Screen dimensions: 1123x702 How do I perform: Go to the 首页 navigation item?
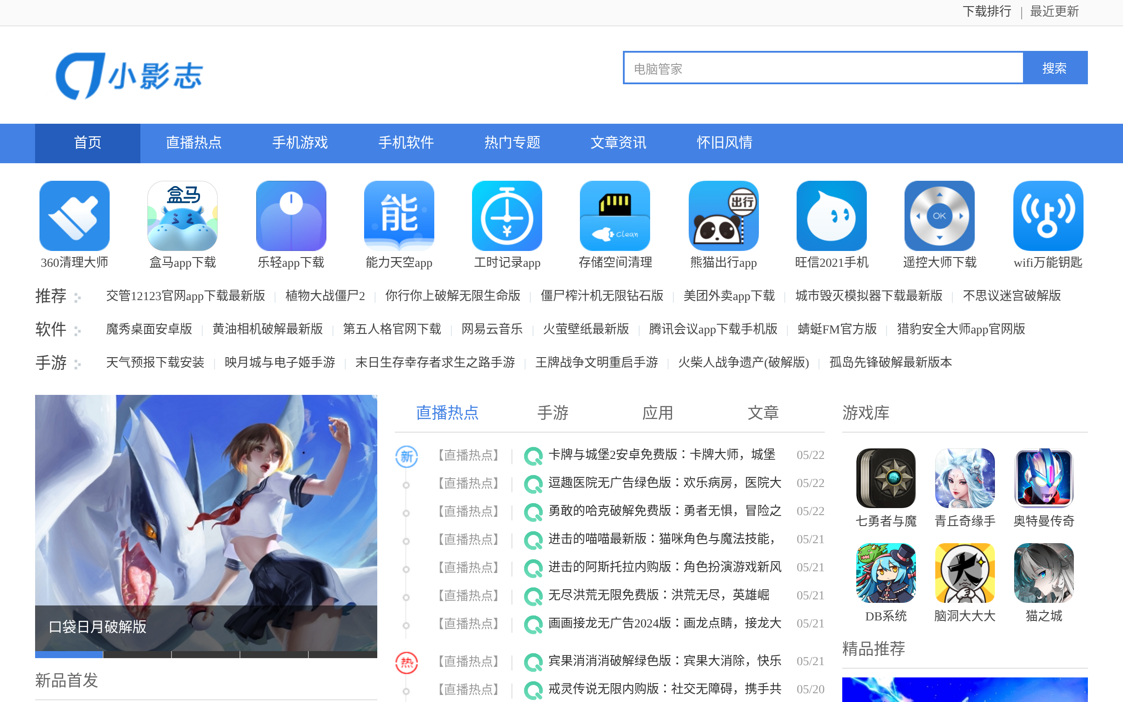tap(88, 143)
